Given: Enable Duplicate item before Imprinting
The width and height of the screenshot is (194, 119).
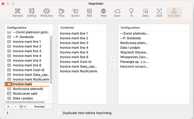Looking at the screenshot, I should pos(59,113).
